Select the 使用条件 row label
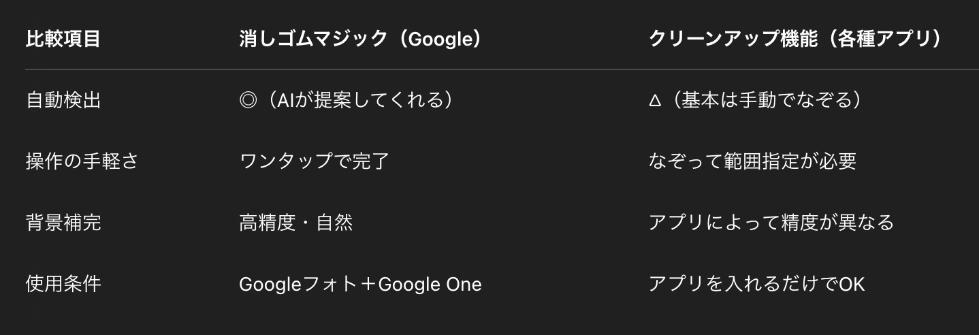 tap(63, 283)
